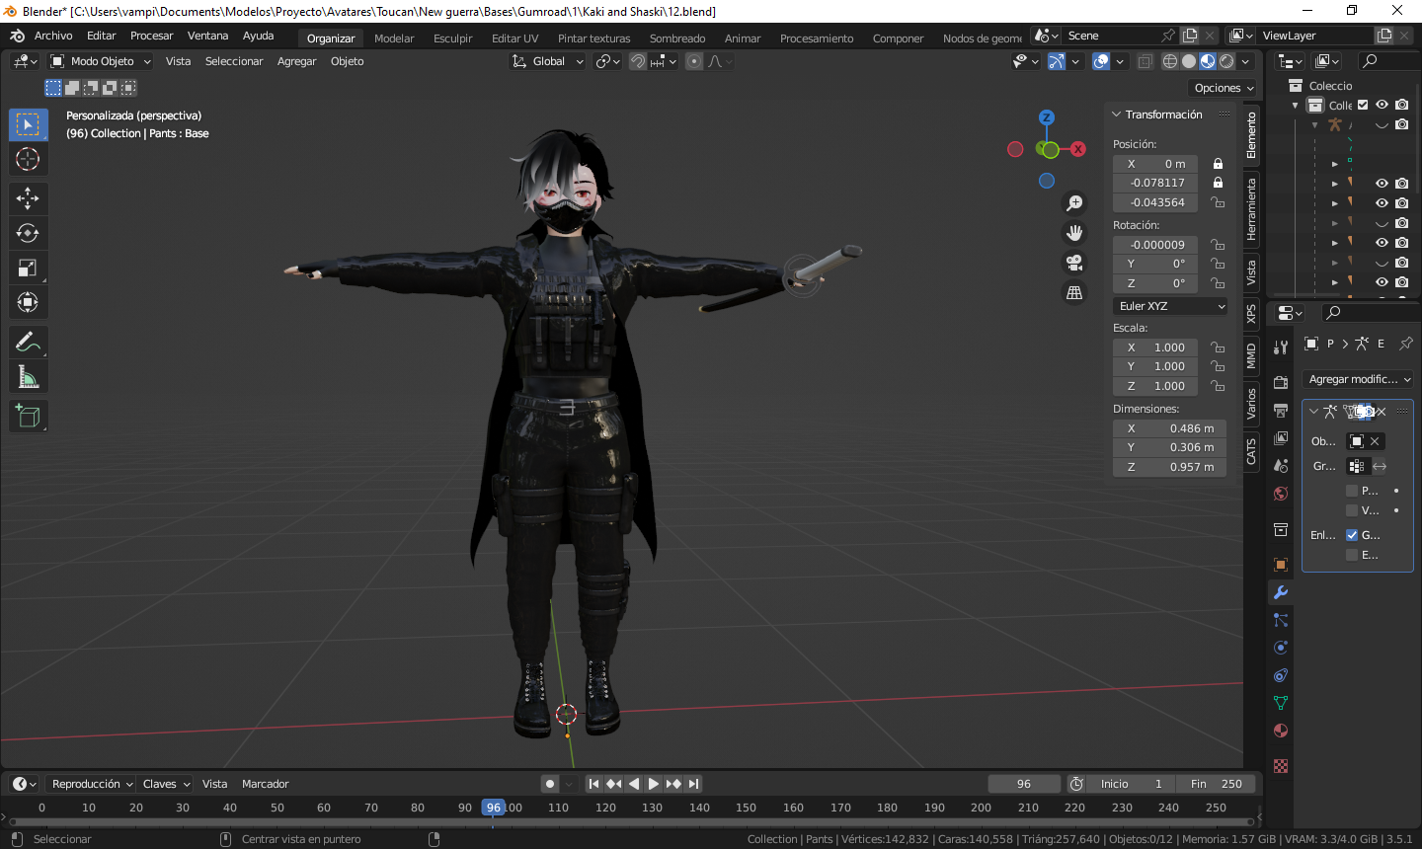This screenshot has height=849, width=1422.
Task: Open the Modifiers wrench tab
Action: (x=1281, y=592)
